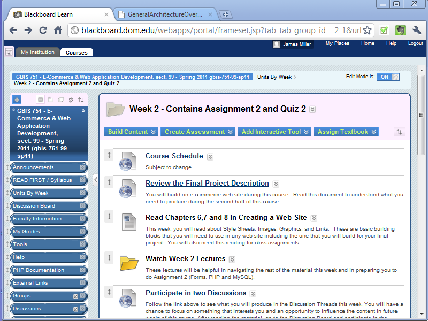The height and width of the screenshot is (321, 428).
Task: Switch to the My Institution tab
Action: [37, 52]
